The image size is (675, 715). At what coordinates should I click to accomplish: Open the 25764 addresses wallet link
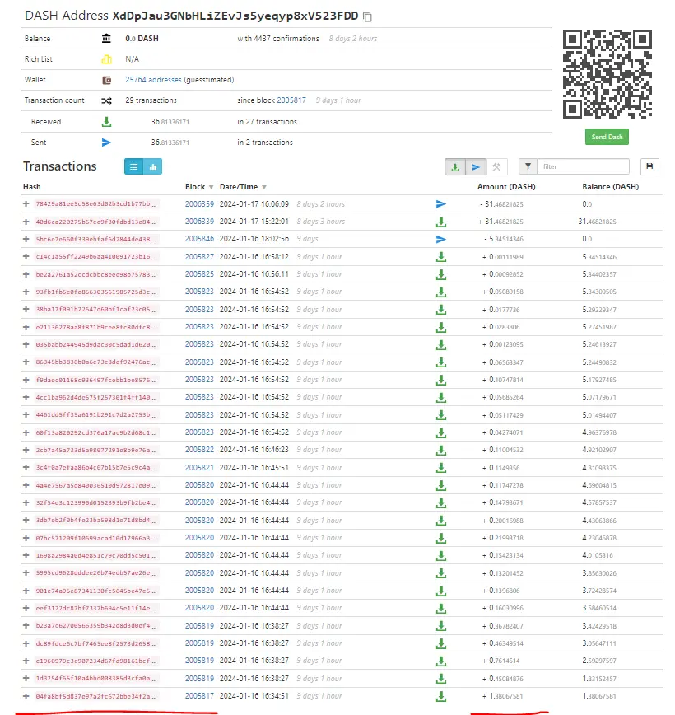[x=153, y=80]
